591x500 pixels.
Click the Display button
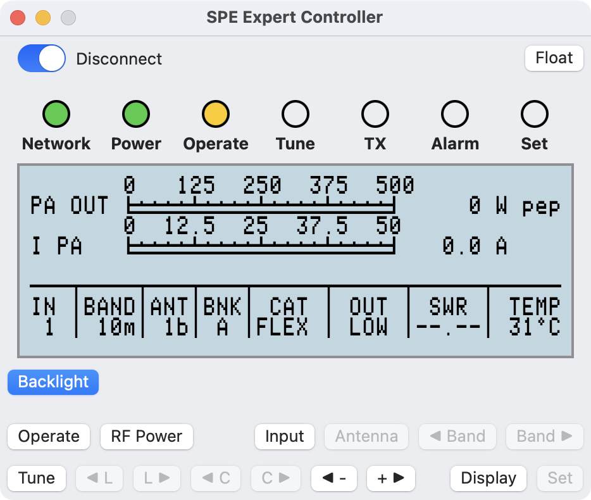tap(488, 478)
